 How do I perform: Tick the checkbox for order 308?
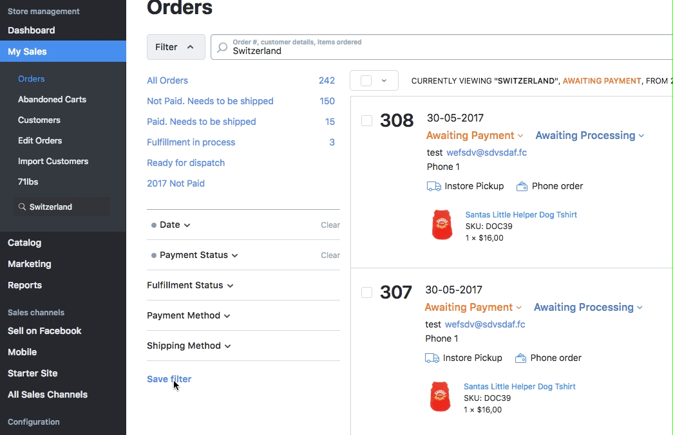[366, 121]
